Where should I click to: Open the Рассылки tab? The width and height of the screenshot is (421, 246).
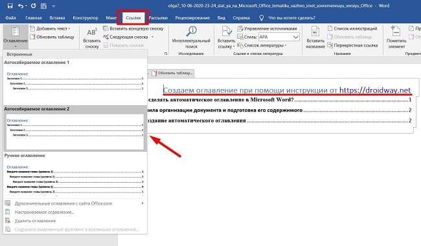(x=158, y=18)
